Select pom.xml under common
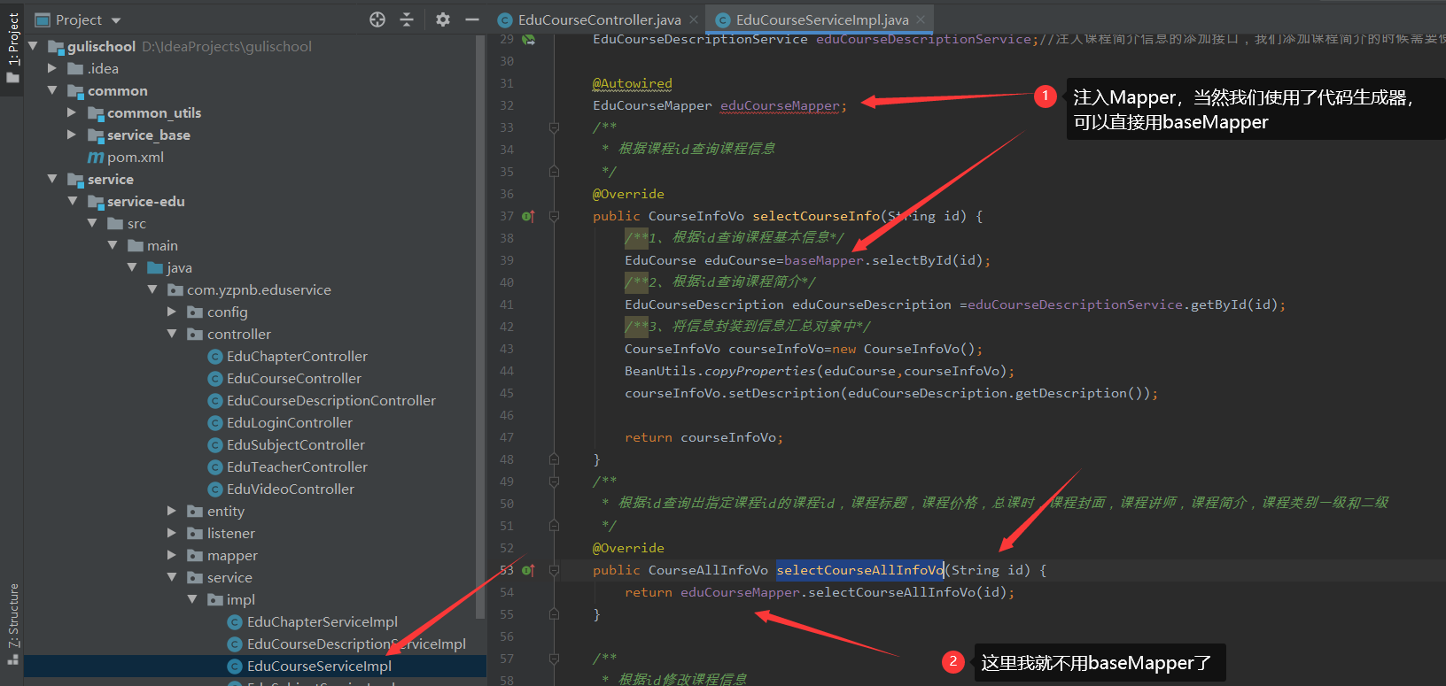 point(136,157)
